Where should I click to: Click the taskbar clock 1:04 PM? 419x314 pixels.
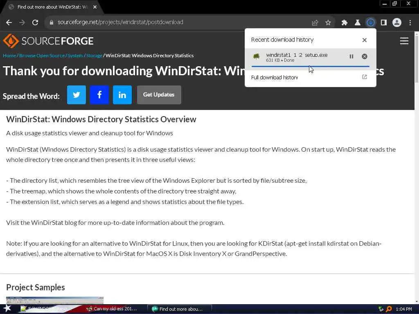404,309
